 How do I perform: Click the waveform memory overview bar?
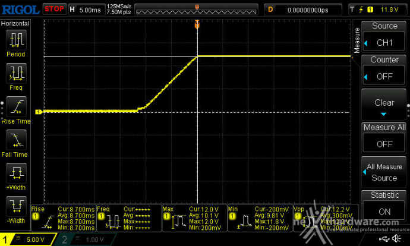tap(196, 10)
